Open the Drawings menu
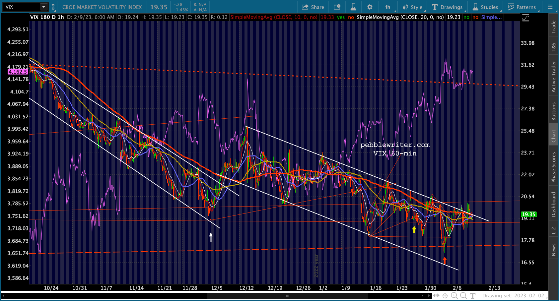The height and width of the screenshot is (301, 559). tap(447, 7)
